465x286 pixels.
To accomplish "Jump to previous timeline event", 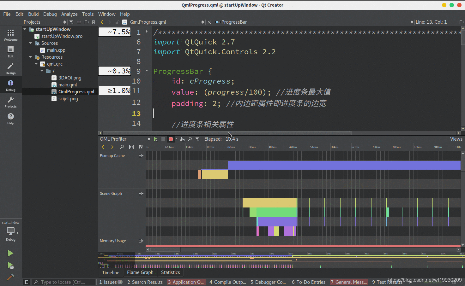I will pos(103,147).
